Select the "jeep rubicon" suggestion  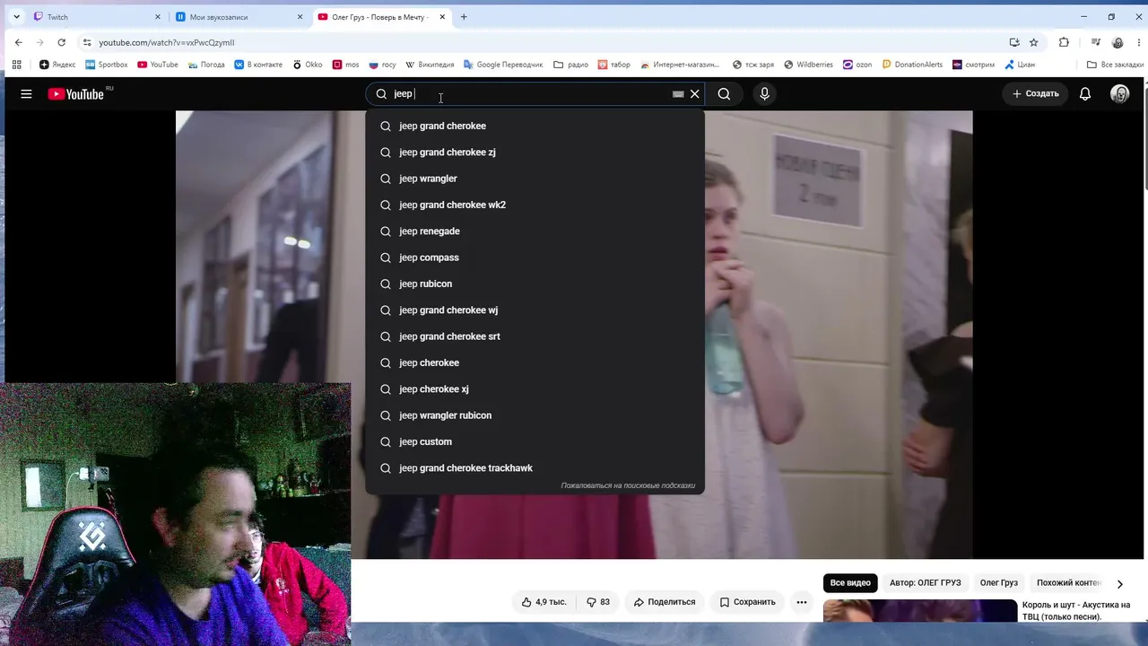click(x=535, y=284)
